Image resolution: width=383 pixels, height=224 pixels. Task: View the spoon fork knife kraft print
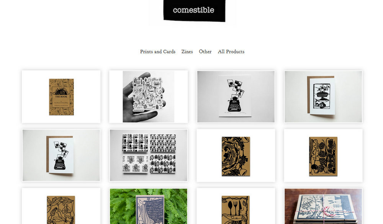point(236,206)
